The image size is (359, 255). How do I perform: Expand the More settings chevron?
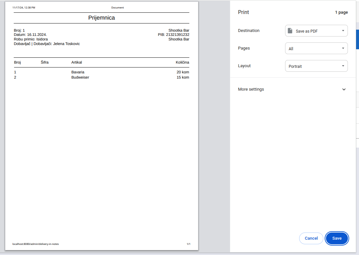pos(344,89)
